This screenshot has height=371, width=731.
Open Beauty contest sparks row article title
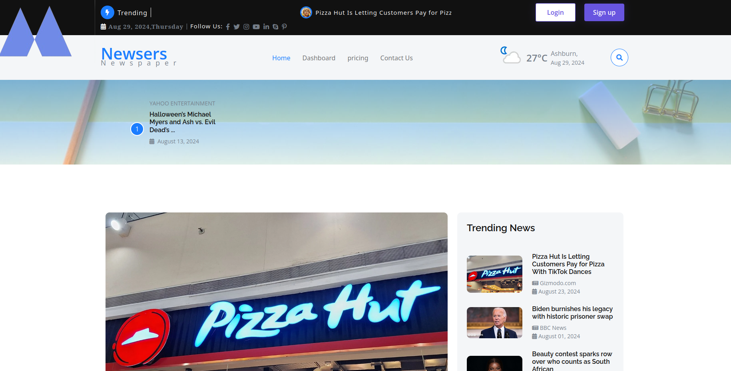click(x=572, y=361)
